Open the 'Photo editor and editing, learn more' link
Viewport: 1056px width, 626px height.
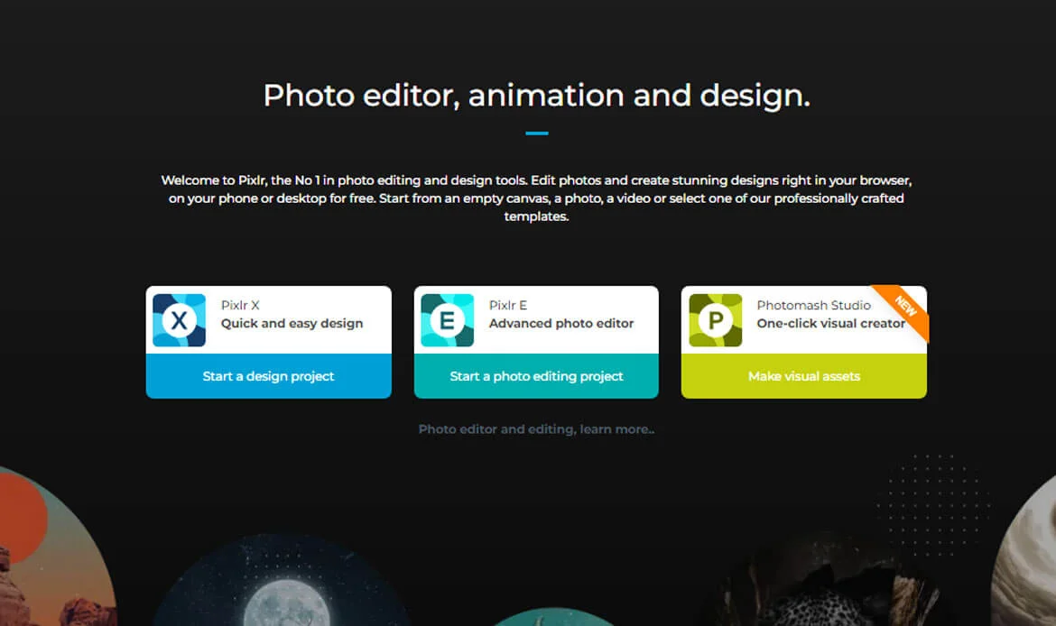[x=536, y=429]
